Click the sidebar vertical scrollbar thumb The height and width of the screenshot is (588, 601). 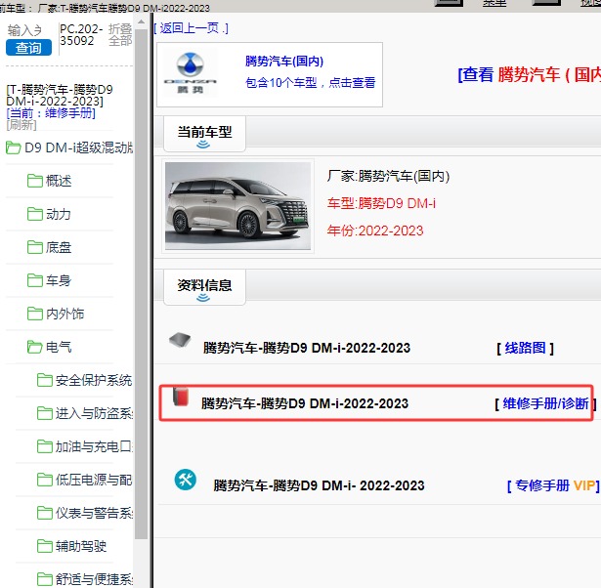(x=141, y=283)
